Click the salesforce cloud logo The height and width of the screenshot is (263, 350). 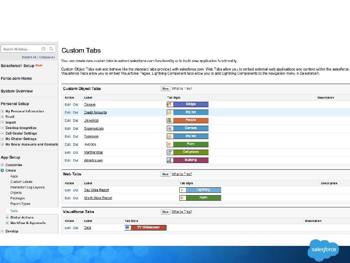click(323, 250)
